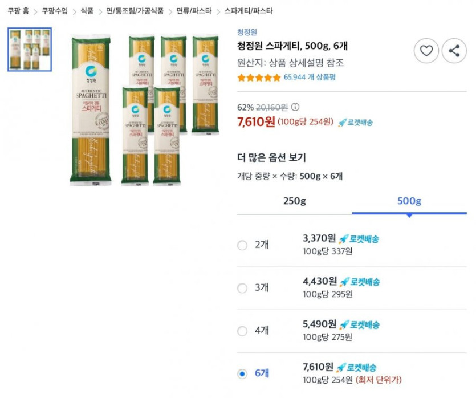Screen dimensions: 476x398
Task: Open the 청정원 brand link
Action: (x=247, y=33)
